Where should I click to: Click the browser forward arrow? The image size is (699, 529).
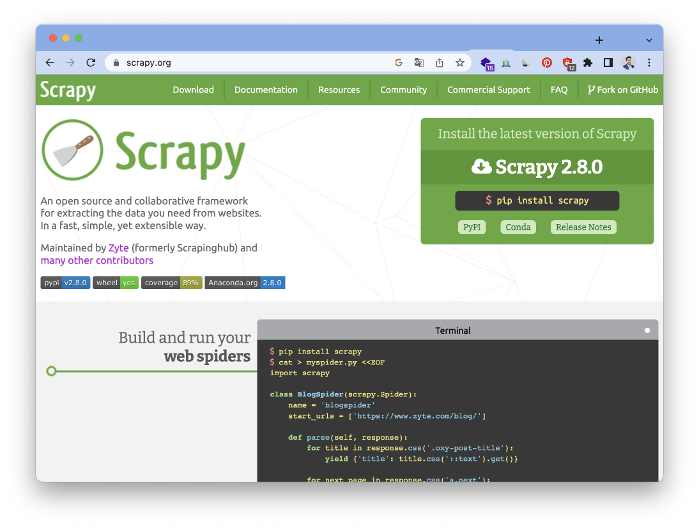coord(70,63)
